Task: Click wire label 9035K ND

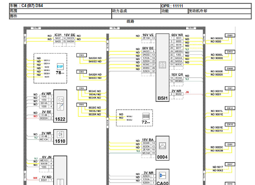Action: [95, 114]
